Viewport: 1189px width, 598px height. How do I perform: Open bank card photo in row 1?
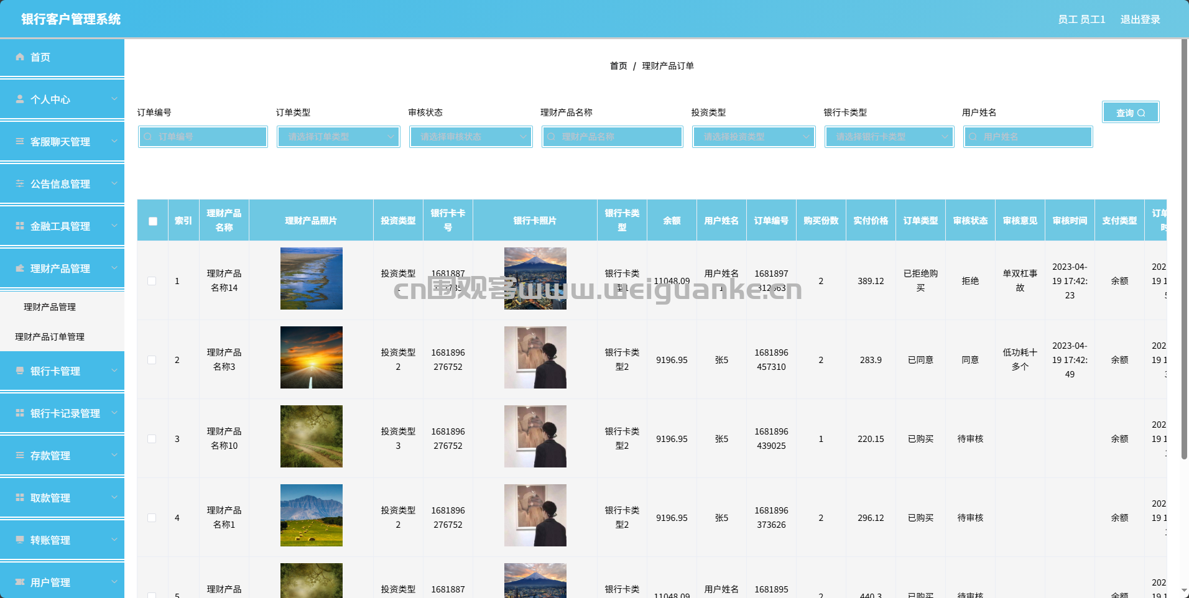[x=535, y=278]
